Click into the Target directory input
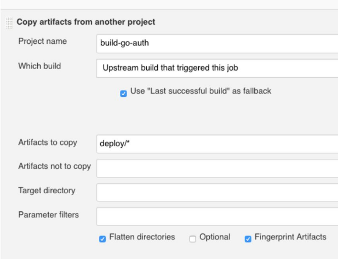 [216, 192]
